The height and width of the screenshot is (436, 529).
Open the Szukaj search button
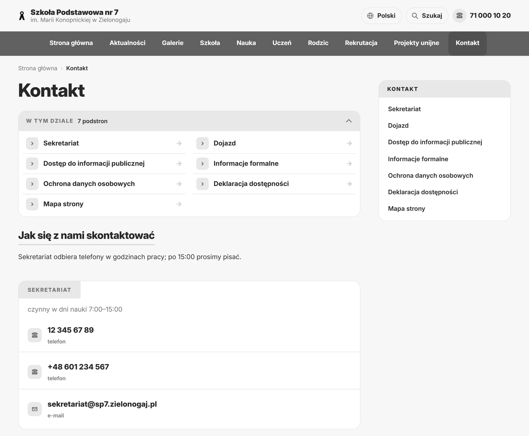click(427, 16)
